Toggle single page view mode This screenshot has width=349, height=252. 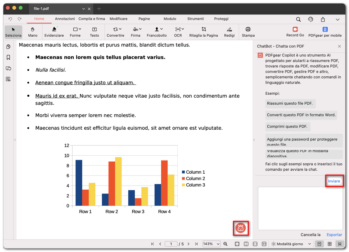click(319, 244)
